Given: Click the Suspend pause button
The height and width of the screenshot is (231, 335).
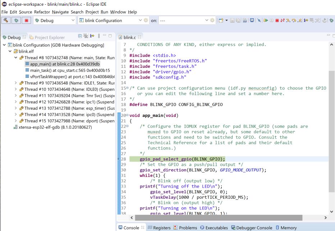Looking at the screenshot, I should (x=271, y=20).
